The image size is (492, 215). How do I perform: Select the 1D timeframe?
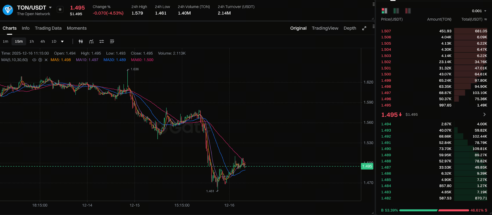click(54, 41)
